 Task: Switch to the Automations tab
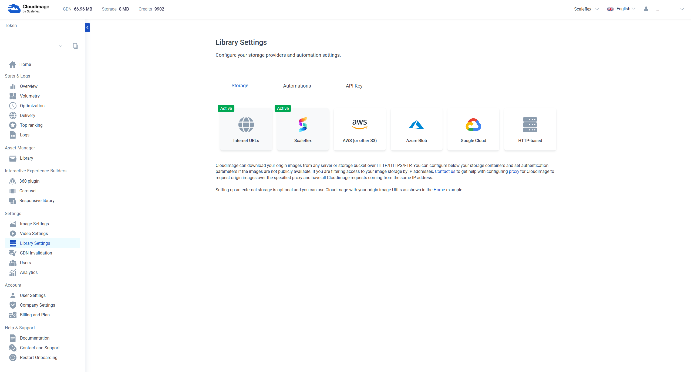point(297,86)
